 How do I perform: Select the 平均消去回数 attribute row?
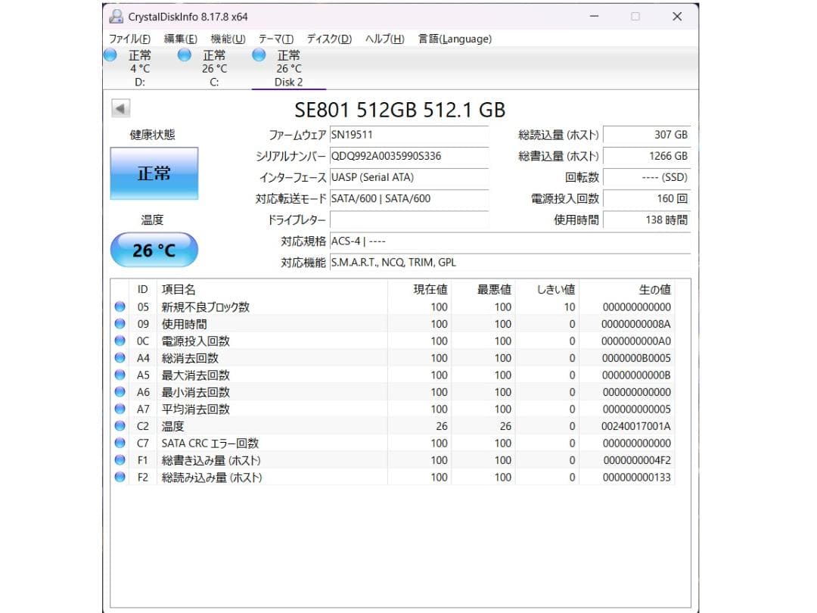393,409
